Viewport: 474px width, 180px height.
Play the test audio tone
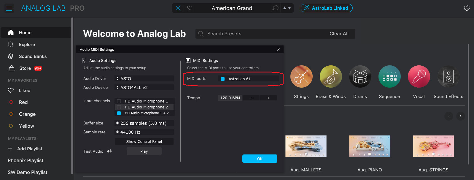coord(144,151)
